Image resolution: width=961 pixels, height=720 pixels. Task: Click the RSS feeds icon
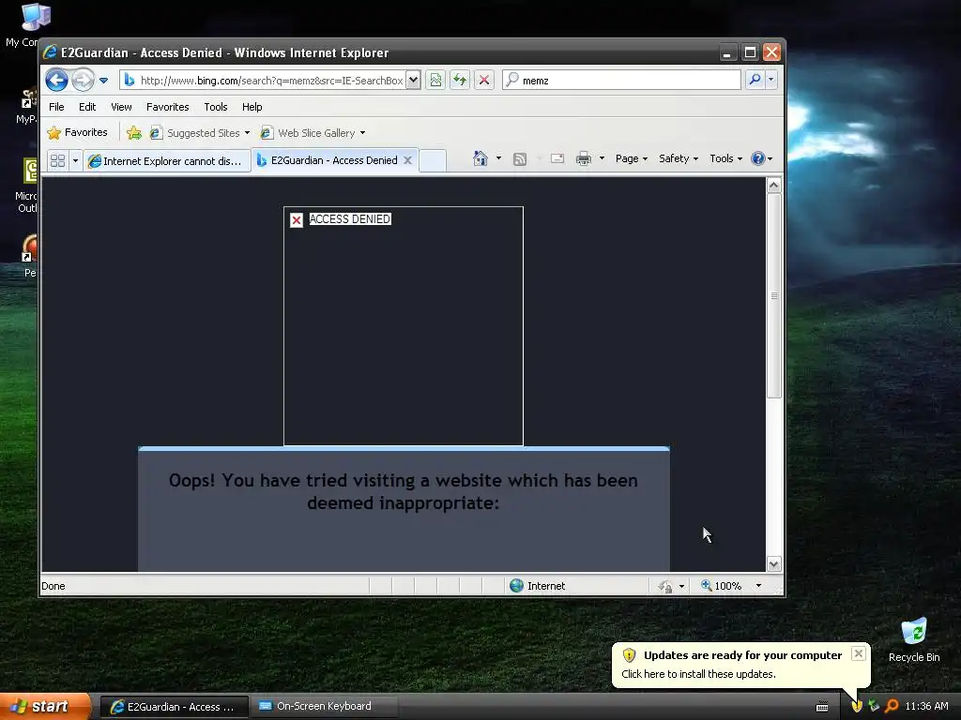tap(520, 159)
